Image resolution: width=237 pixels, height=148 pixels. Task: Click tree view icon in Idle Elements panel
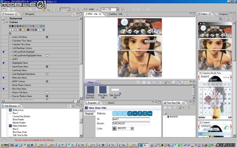[x=73, y=106]
